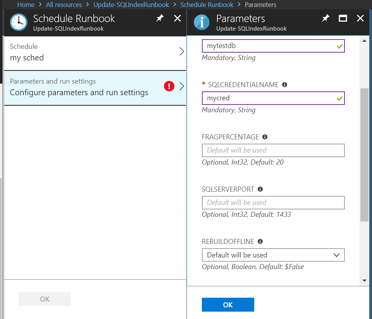Click blue OK button in Parameters blade

tap(228, 305)
